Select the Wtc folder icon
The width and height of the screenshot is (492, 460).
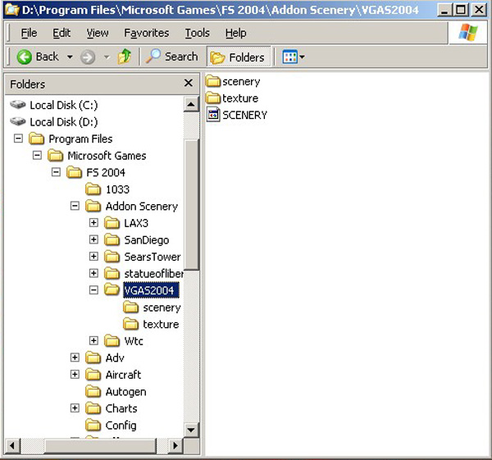pyautogui.click(x=112, y=341)
